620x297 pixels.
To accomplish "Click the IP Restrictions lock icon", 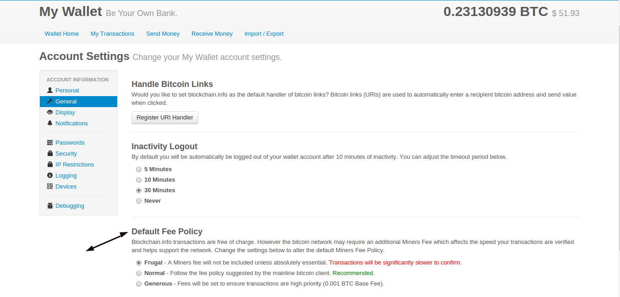I will coord(50,165).
